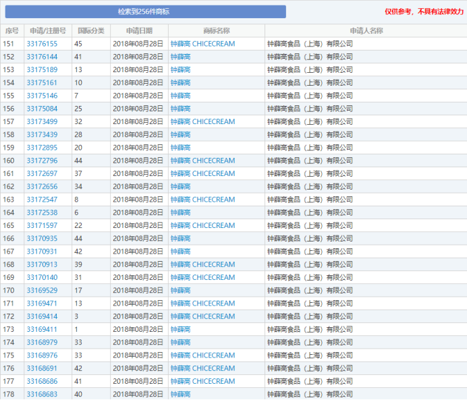Viewport: 467px width, 400px height.
Task: Open application number 33176155
Action: (42, 44)
